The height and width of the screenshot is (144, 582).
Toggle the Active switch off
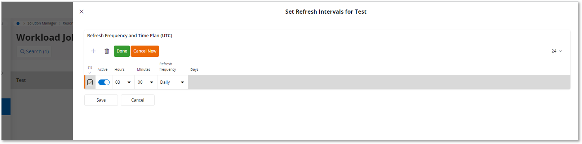pyautogui.click(x=104, y=82)
